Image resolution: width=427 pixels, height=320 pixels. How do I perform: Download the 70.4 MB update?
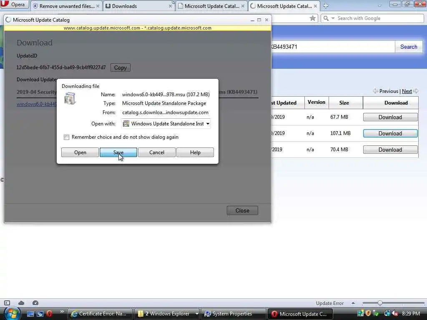(390, 150)
